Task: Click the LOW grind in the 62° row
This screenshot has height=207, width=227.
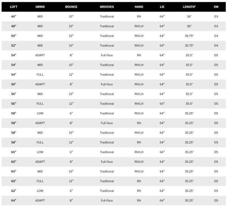Action: point(40,191)
